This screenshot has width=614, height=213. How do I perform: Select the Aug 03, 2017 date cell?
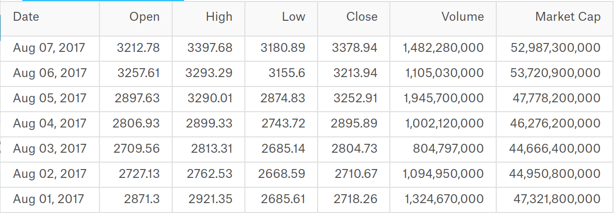tap(49, 149)
